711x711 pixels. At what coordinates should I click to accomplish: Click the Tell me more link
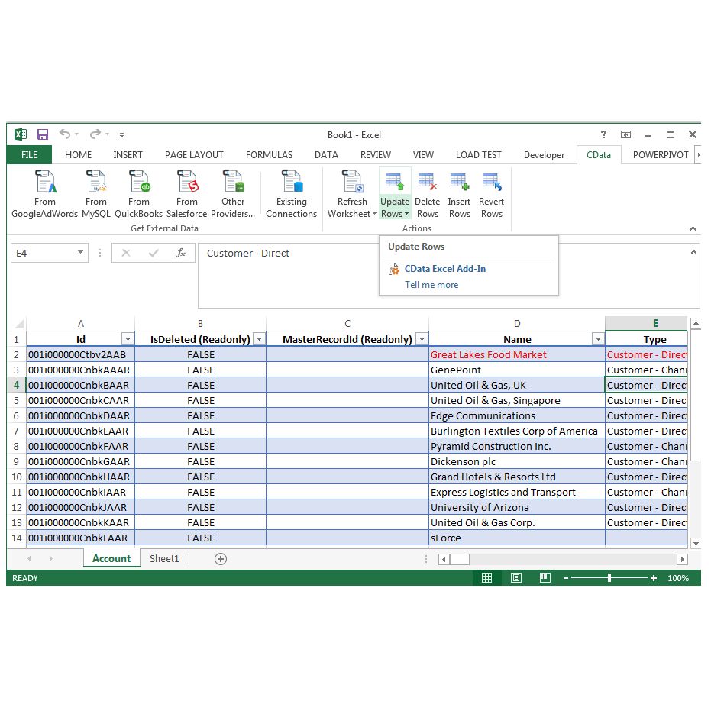(431, 284)
